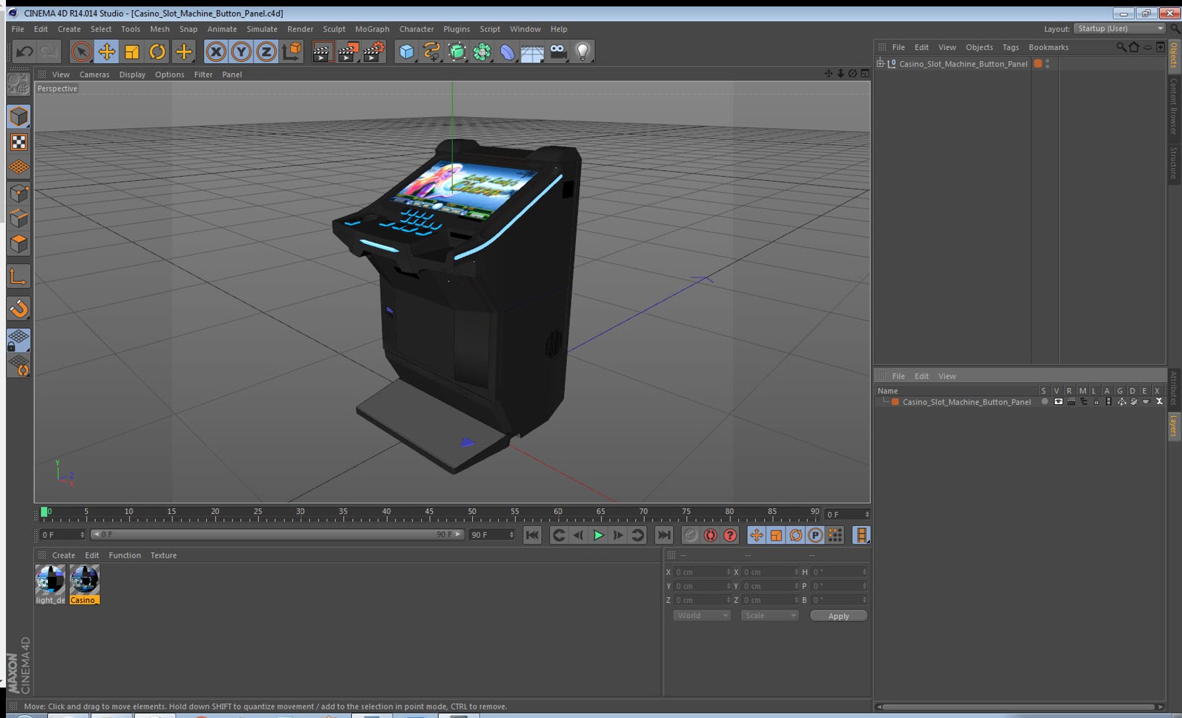
Task: Select the Move tool in top toolbar
Action: point(106,51)
